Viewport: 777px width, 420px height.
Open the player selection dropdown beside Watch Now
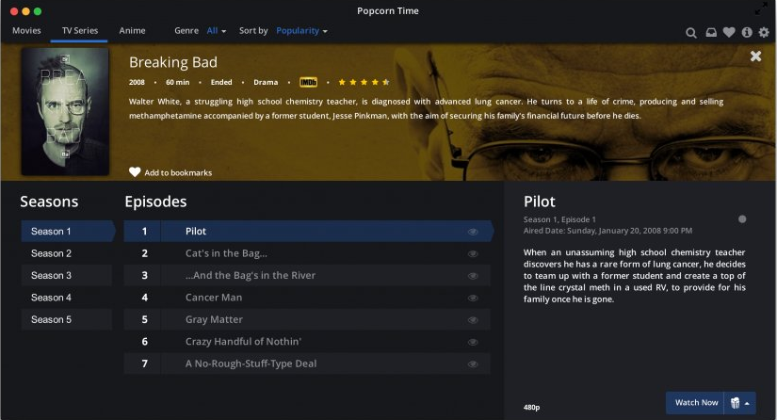coord(740,403)
